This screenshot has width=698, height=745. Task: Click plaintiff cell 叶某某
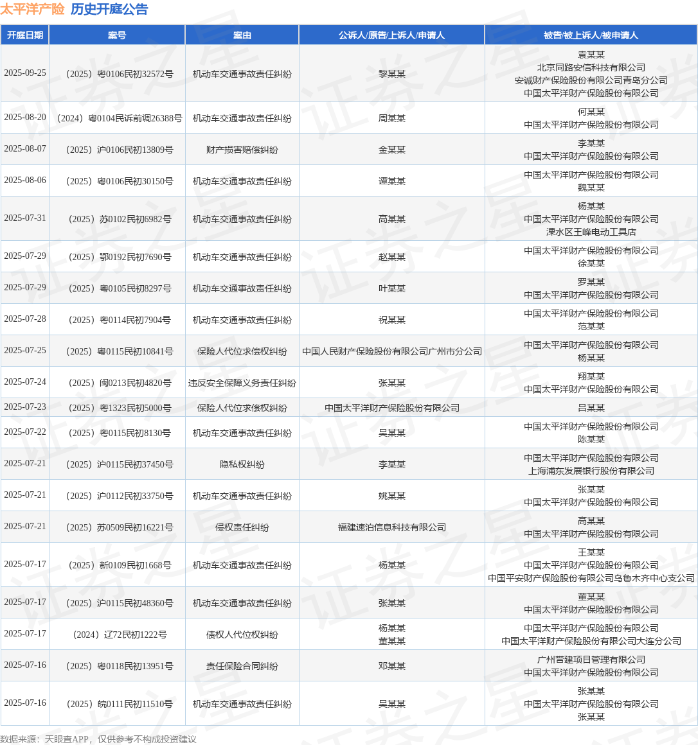click(x=392, y=288)
